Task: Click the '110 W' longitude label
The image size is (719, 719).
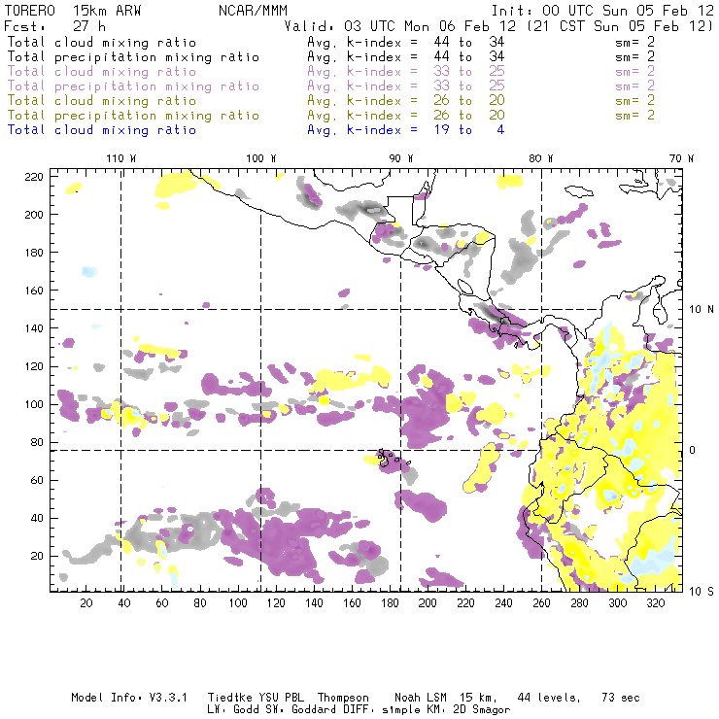Action: coord(121,158)
